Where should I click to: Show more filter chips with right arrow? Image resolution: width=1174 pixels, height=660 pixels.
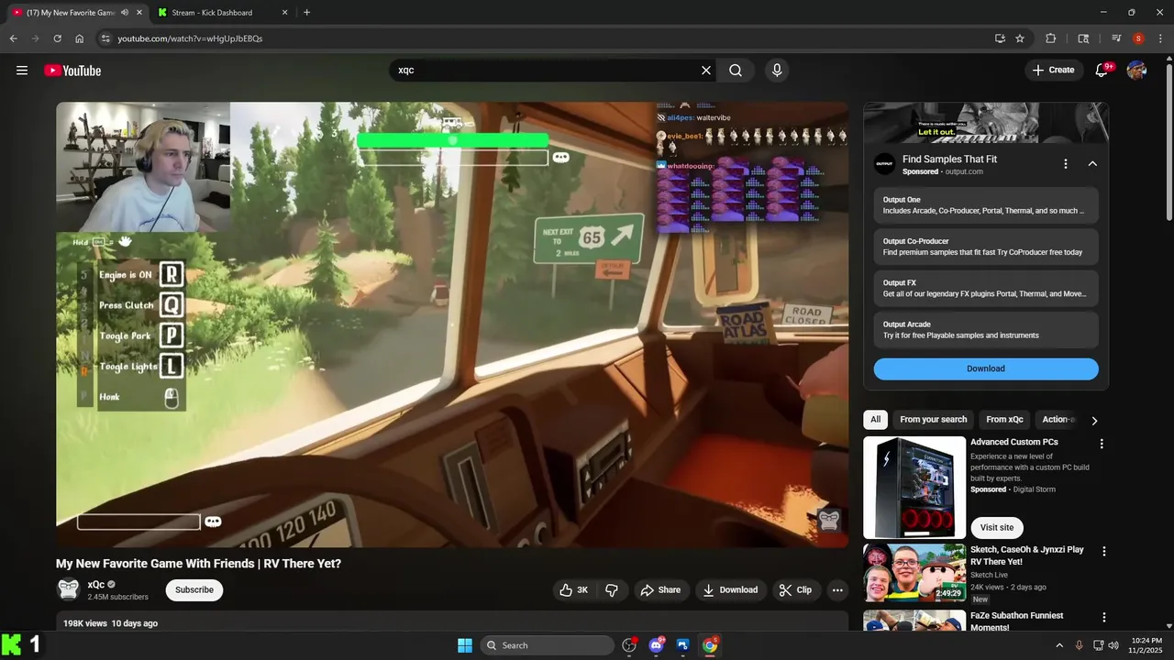point(1093,420)
